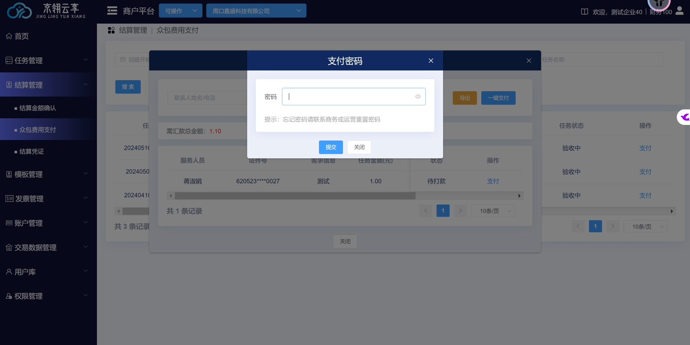Close the 支付密码 dialog with X
This screenshot has width=690, height=345.
click(x=431, y=61)
